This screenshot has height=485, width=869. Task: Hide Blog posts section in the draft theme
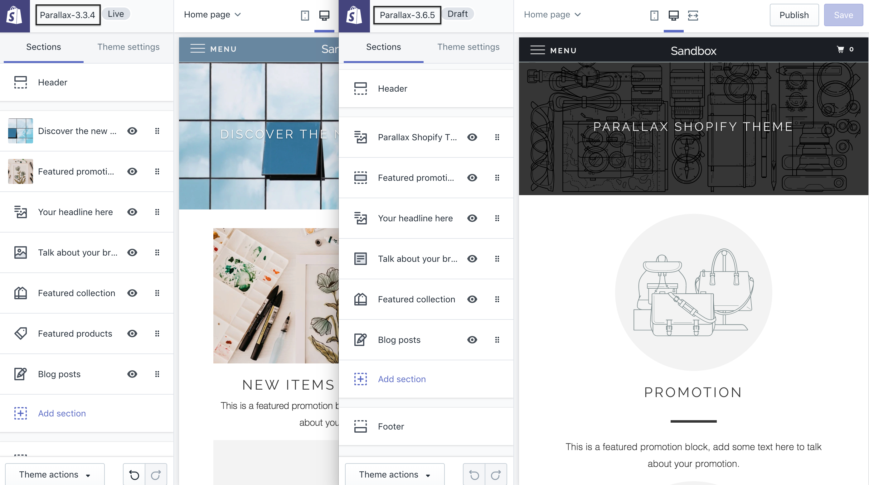coord(472,340)
